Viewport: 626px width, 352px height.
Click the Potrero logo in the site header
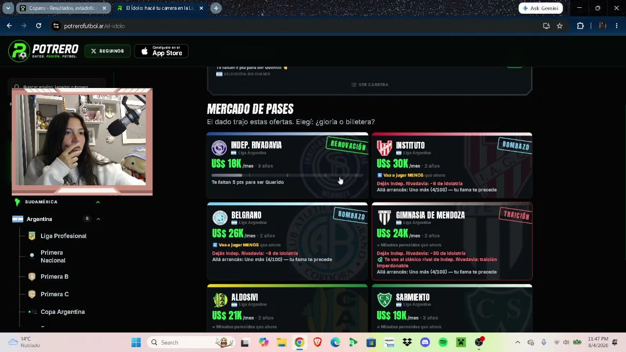(x=43, y=51)
